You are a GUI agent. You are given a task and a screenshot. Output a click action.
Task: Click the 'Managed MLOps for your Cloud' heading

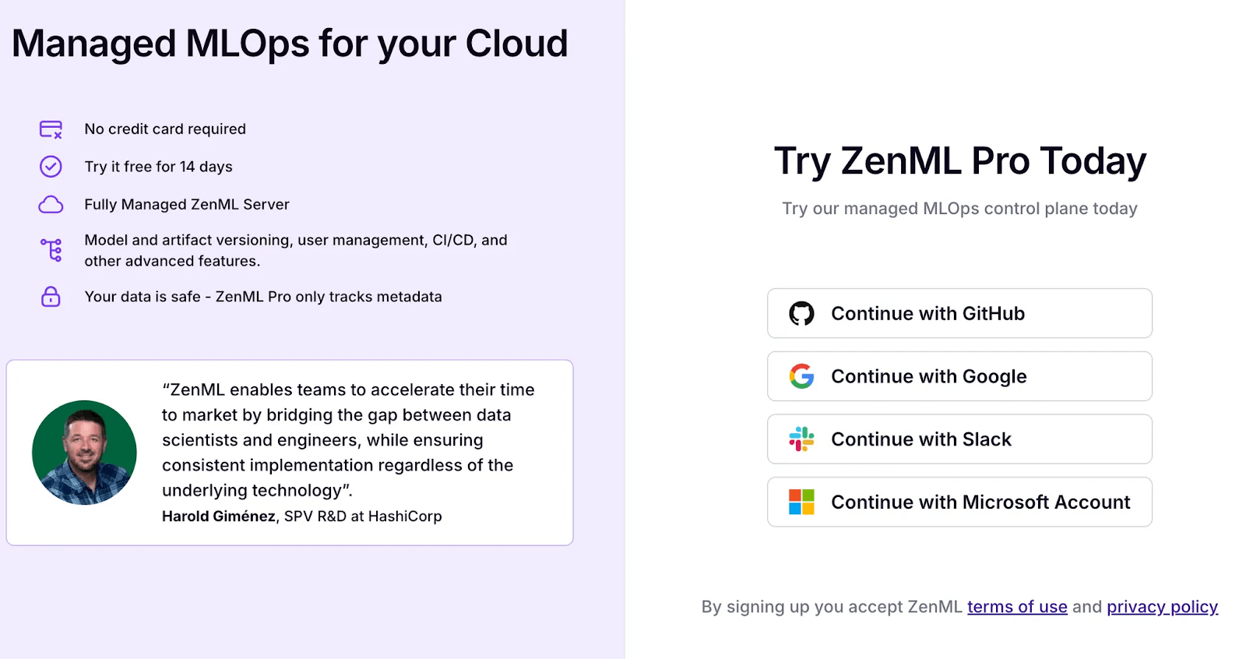click(290, 44)
